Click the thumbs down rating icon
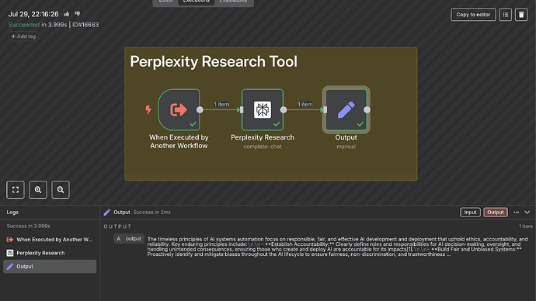This screenshot has width=536, height=301. coord(78,14)
